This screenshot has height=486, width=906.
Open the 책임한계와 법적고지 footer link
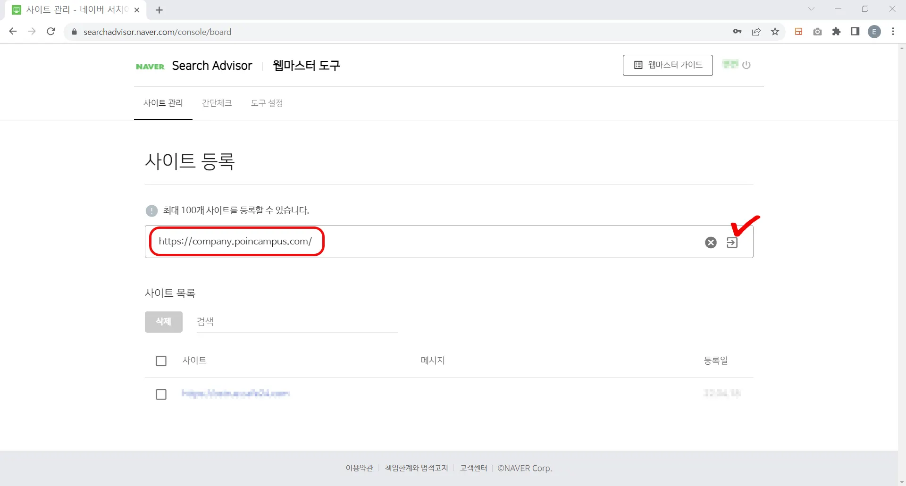(x=416, y=468)
